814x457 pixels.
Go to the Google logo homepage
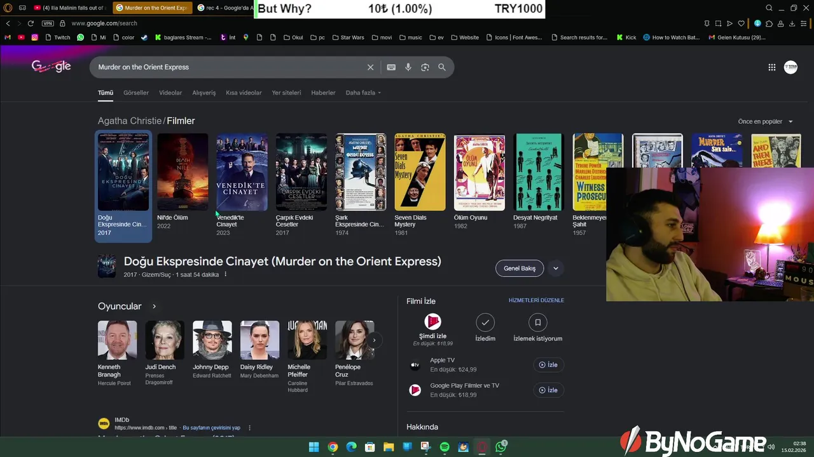[x=51, y=67]
